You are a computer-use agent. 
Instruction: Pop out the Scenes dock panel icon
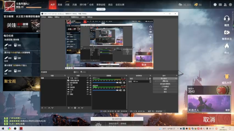pyautogui.click(x=65, y=76)
